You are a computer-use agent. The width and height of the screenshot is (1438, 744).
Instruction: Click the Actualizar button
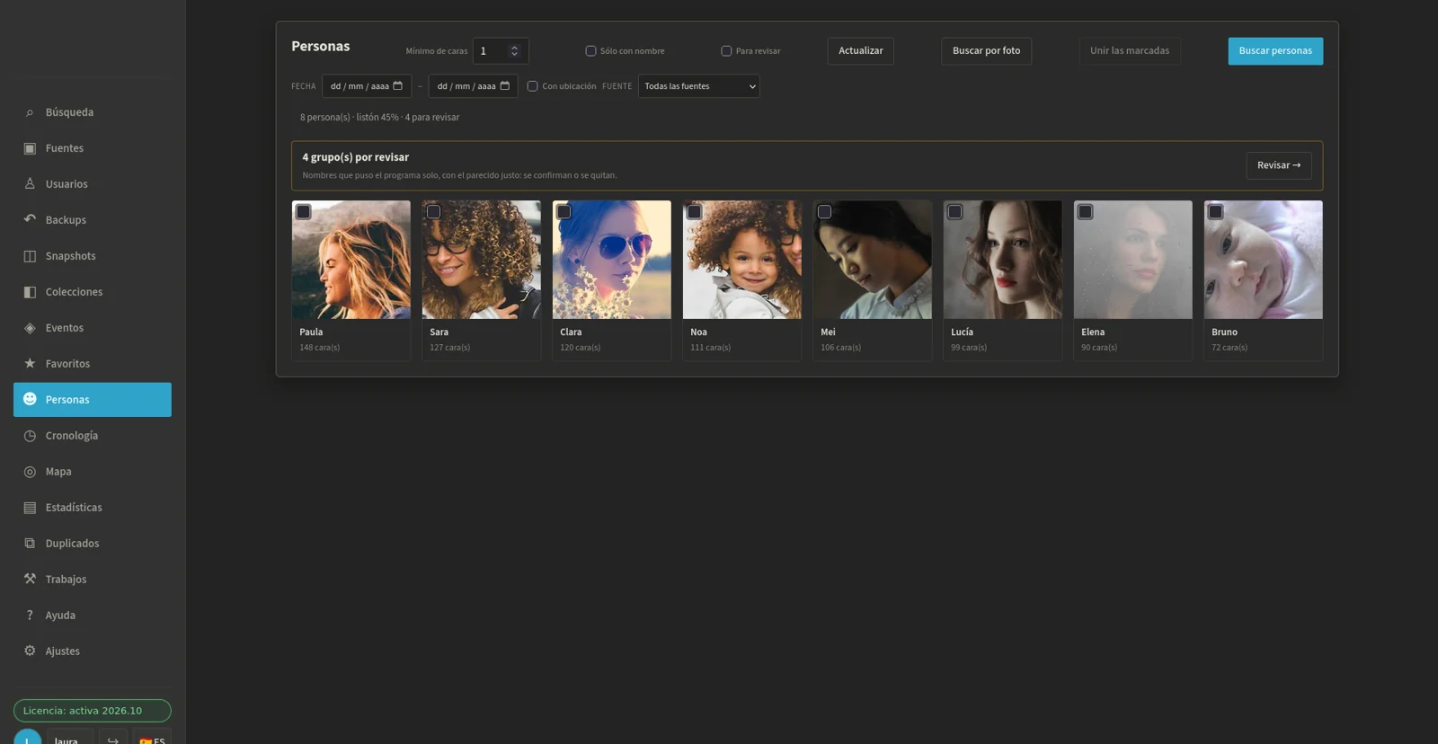(861, 51)
